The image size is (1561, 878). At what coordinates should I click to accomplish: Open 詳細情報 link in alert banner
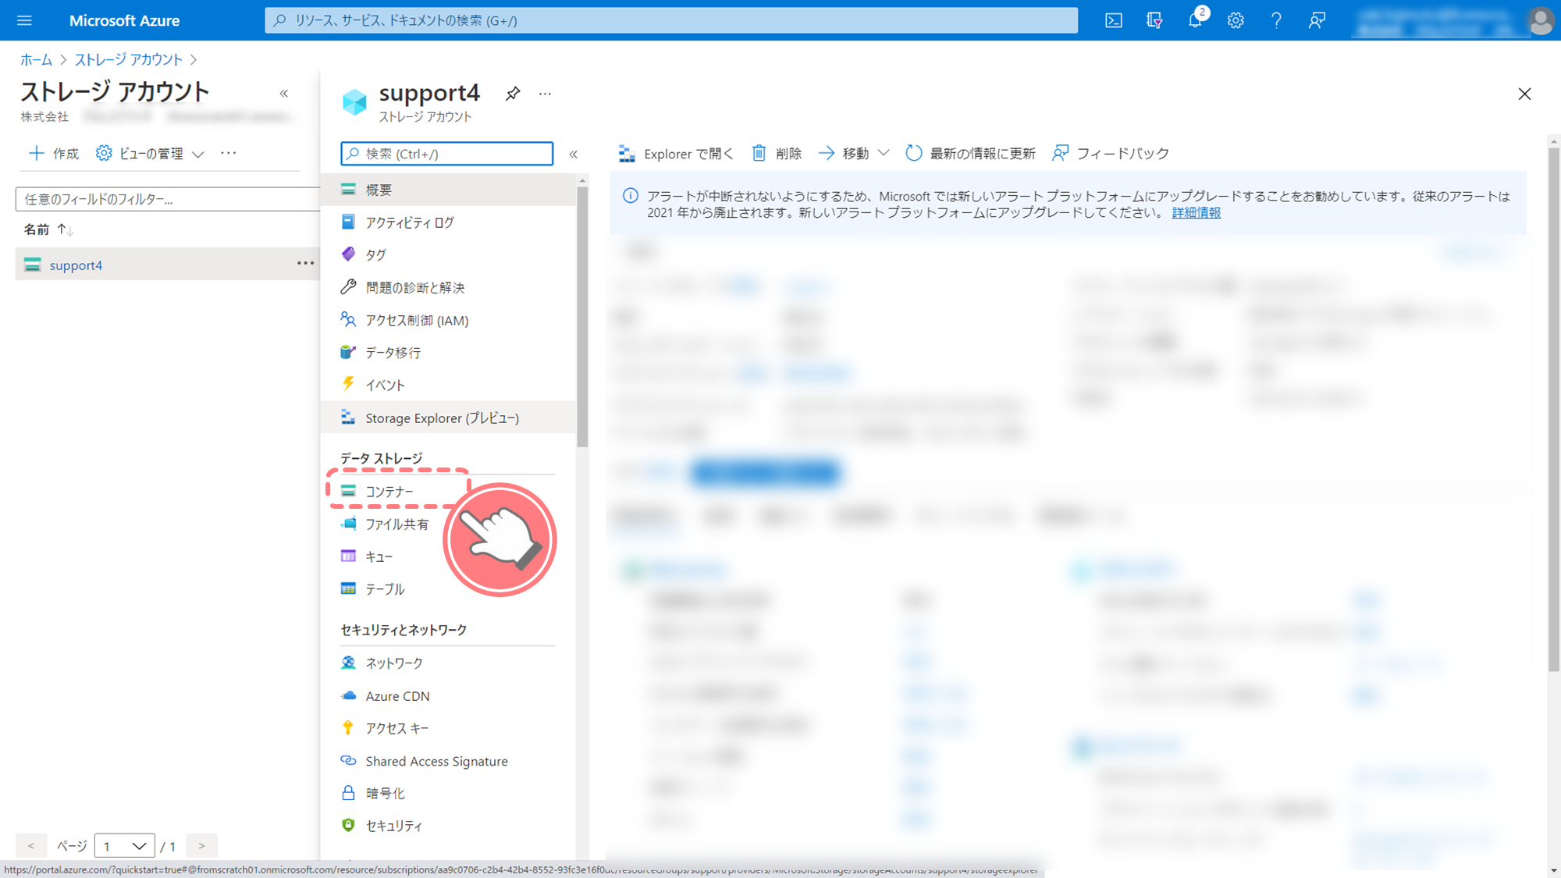pyautogui.click(x=1196, y=212)
